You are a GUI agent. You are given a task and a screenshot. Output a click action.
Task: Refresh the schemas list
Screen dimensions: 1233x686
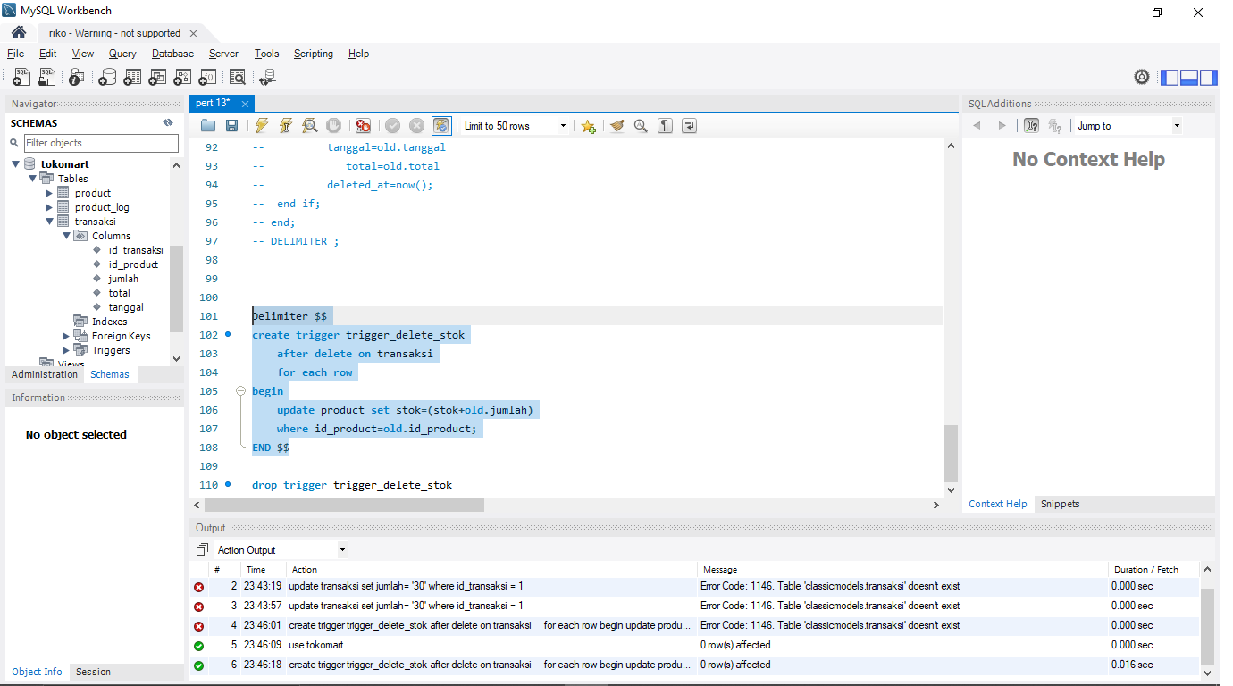[x=167, y=123]
